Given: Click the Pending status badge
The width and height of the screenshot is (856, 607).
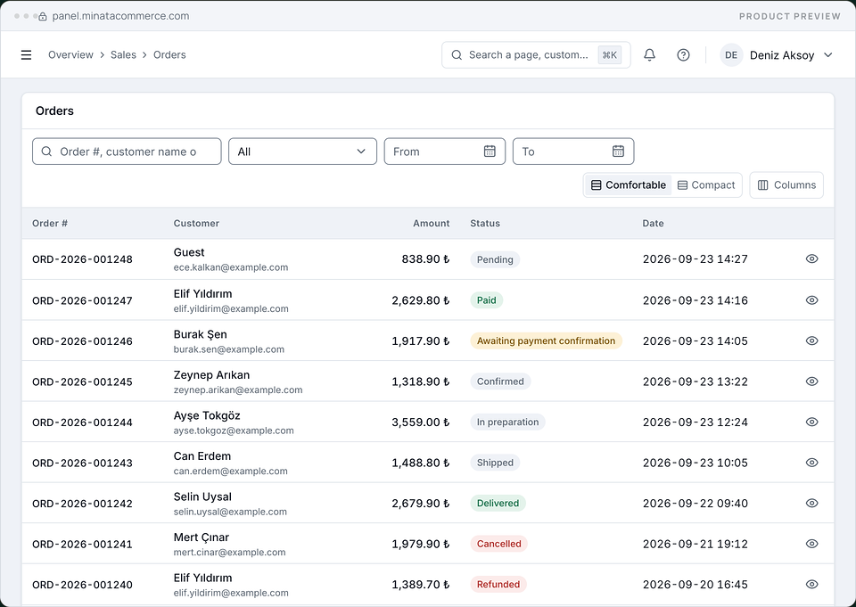Looking at the screenshot, I should click(495, 259).
